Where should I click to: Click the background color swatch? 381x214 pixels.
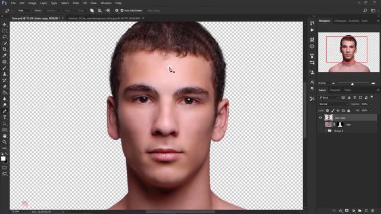pyautogui.click(x=6, y=161)
